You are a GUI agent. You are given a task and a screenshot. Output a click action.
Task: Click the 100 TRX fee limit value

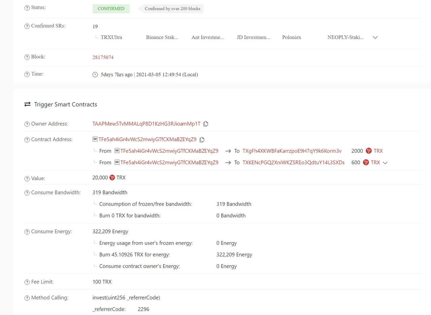(x=102, y=282)
